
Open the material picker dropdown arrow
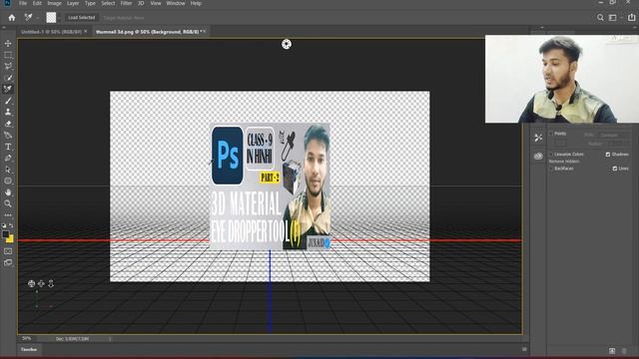[59, 18]
